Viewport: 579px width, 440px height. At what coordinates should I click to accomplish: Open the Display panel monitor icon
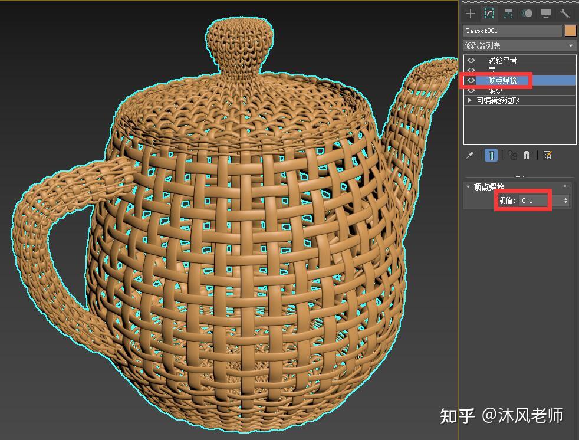click(546, 14)
